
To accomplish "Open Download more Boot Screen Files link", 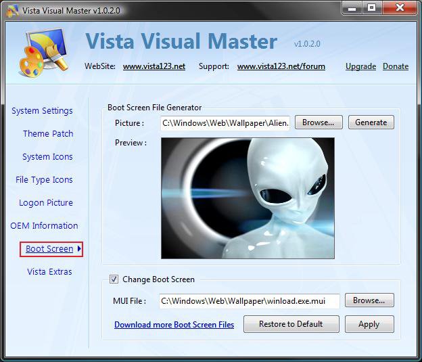I will 174,325.
